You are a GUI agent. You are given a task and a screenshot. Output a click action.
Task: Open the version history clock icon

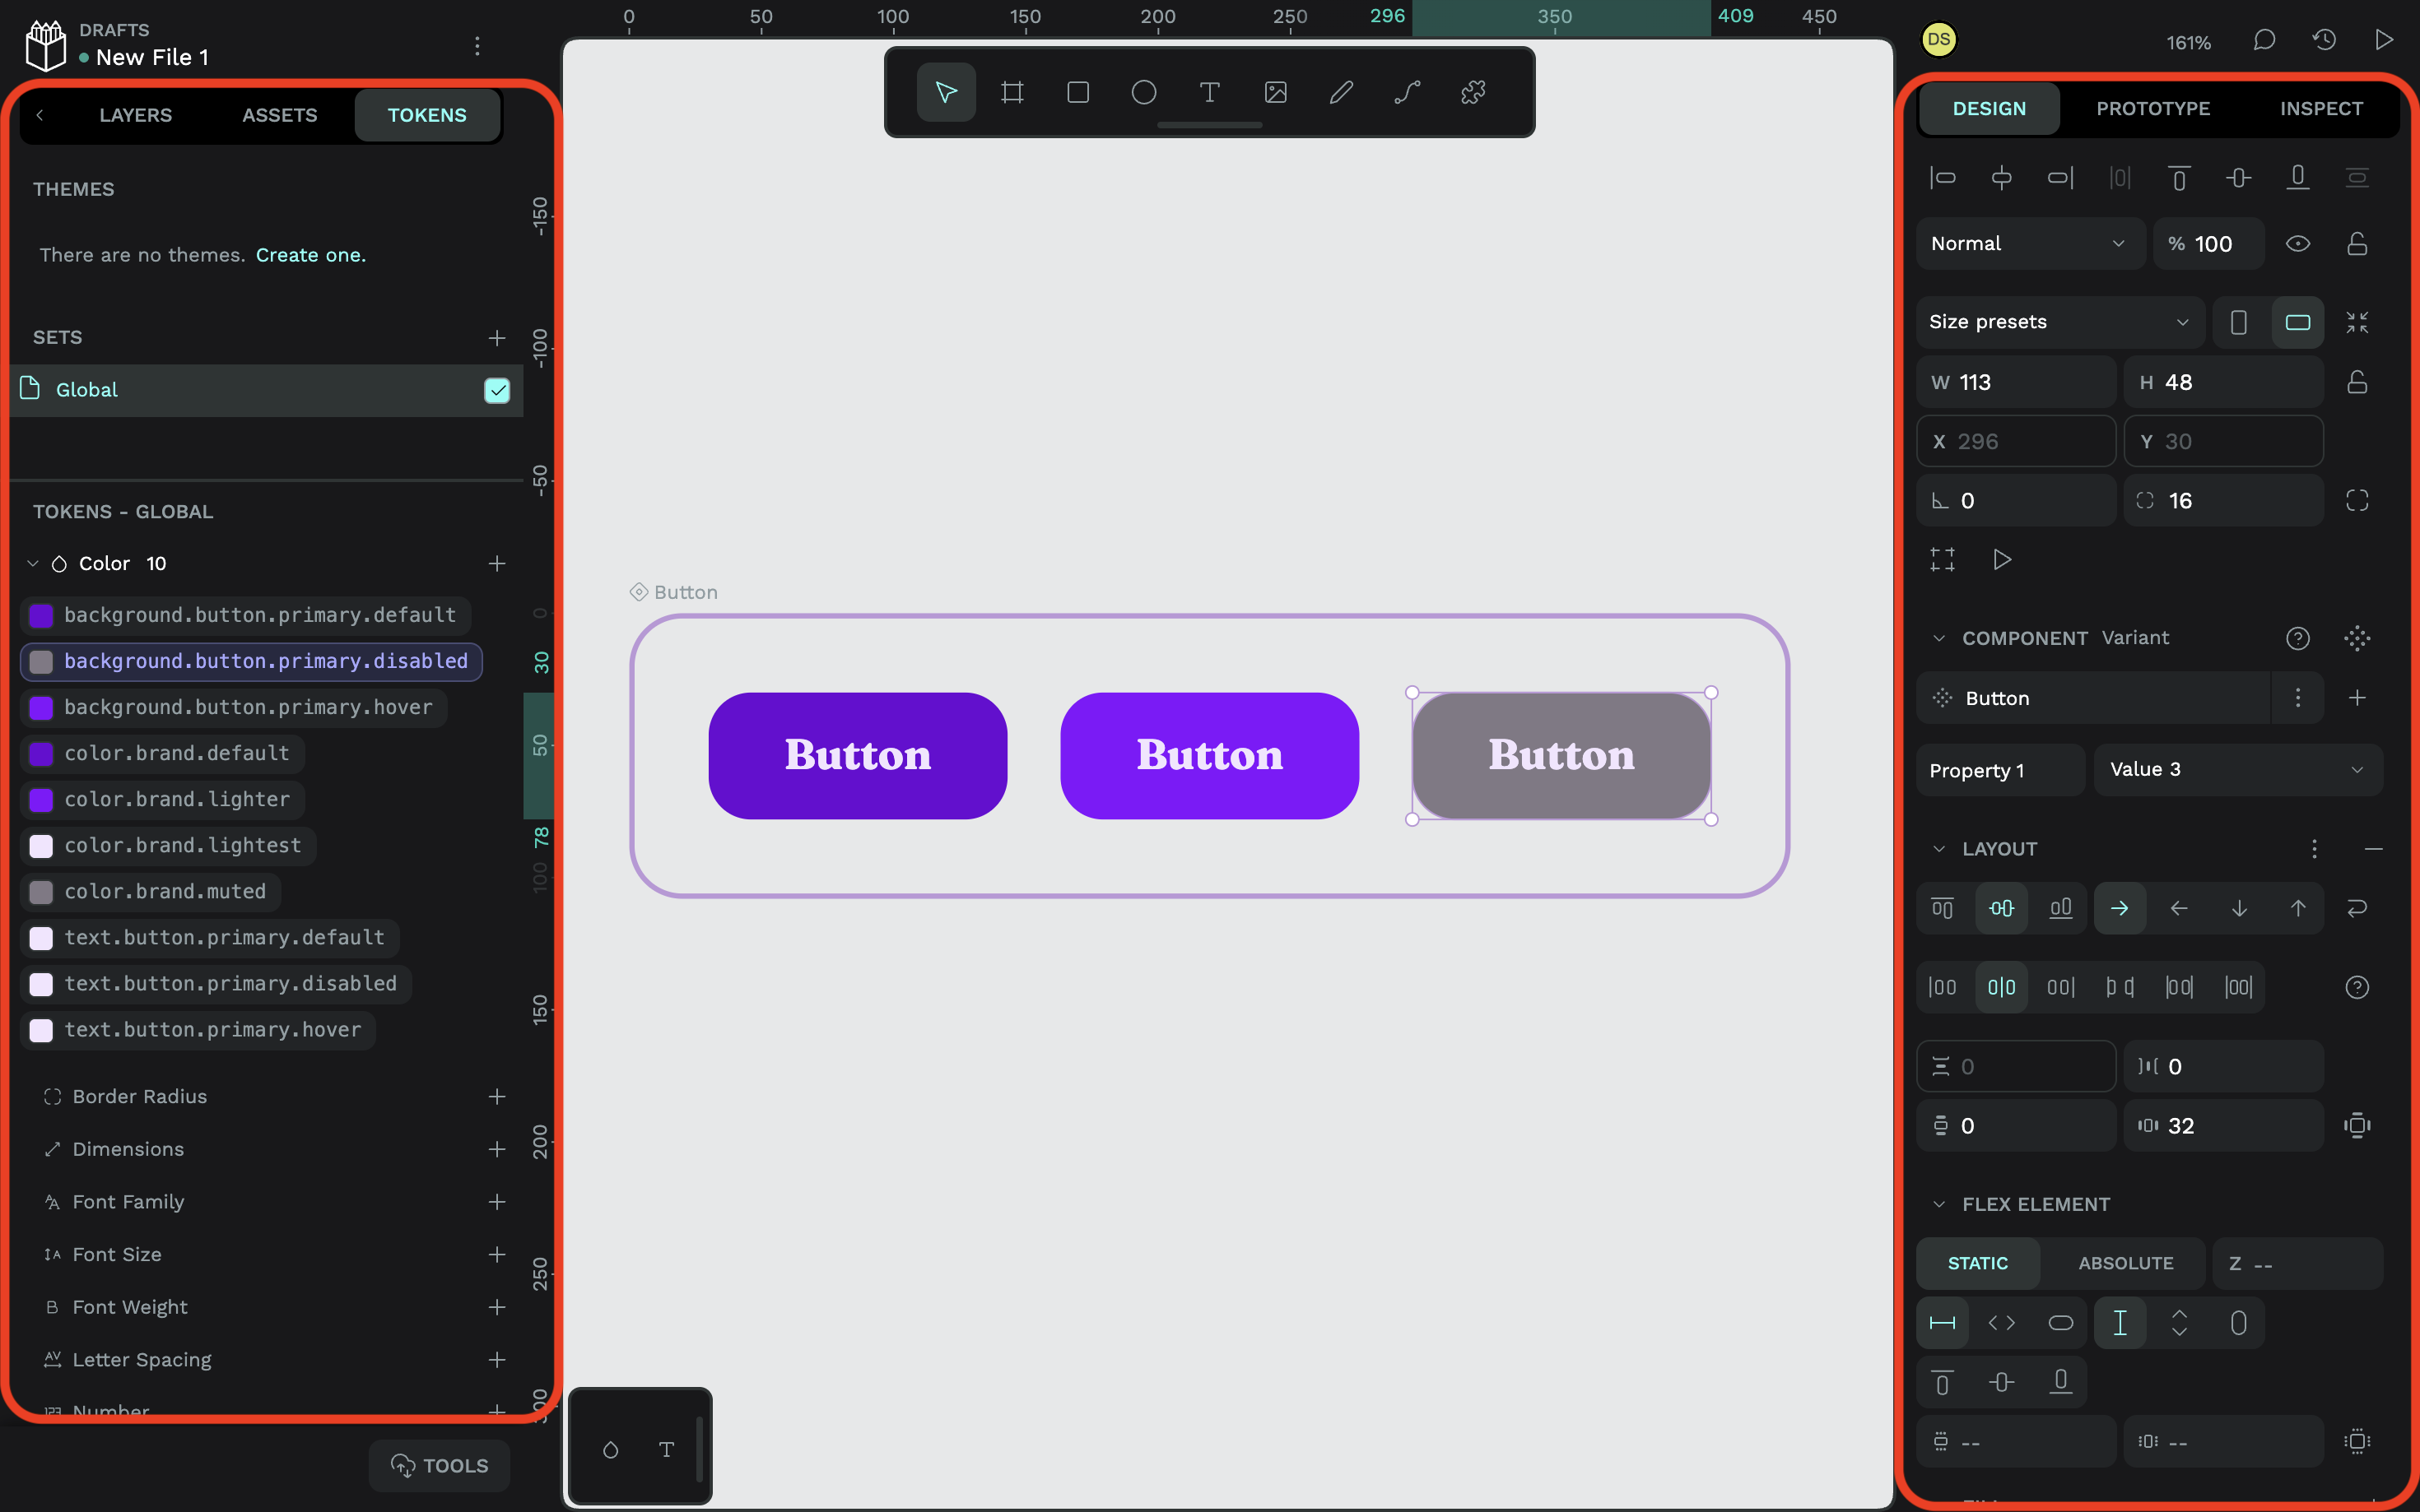pos(2324,40)
